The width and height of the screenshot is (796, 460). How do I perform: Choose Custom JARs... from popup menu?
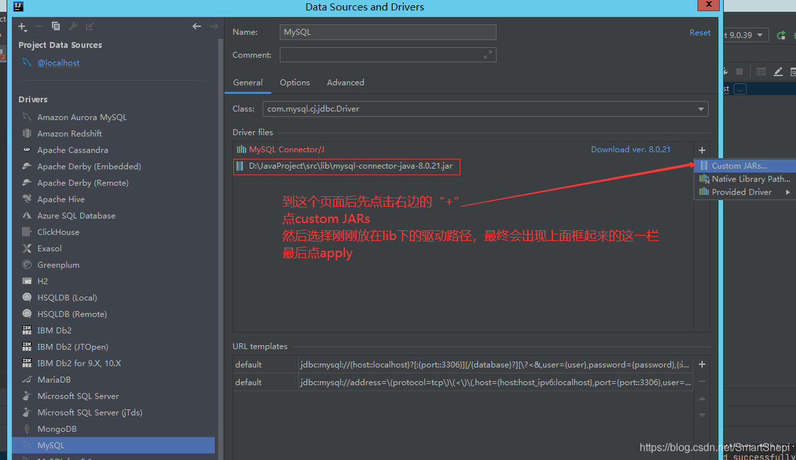pyautogui.click(x=745, y=166)
